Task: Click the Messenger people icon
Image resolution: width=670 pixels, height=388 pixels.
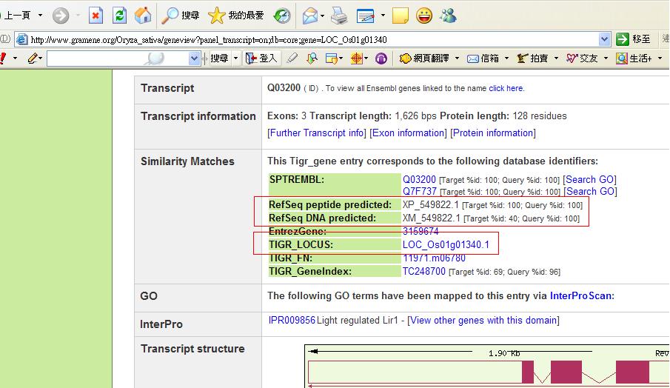Action: tap(448, 15)
